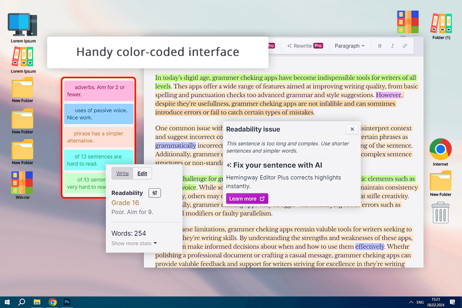Open the Win-rar desktop icon
This screenshot has height=308, width=462.
tap(23, 185)
